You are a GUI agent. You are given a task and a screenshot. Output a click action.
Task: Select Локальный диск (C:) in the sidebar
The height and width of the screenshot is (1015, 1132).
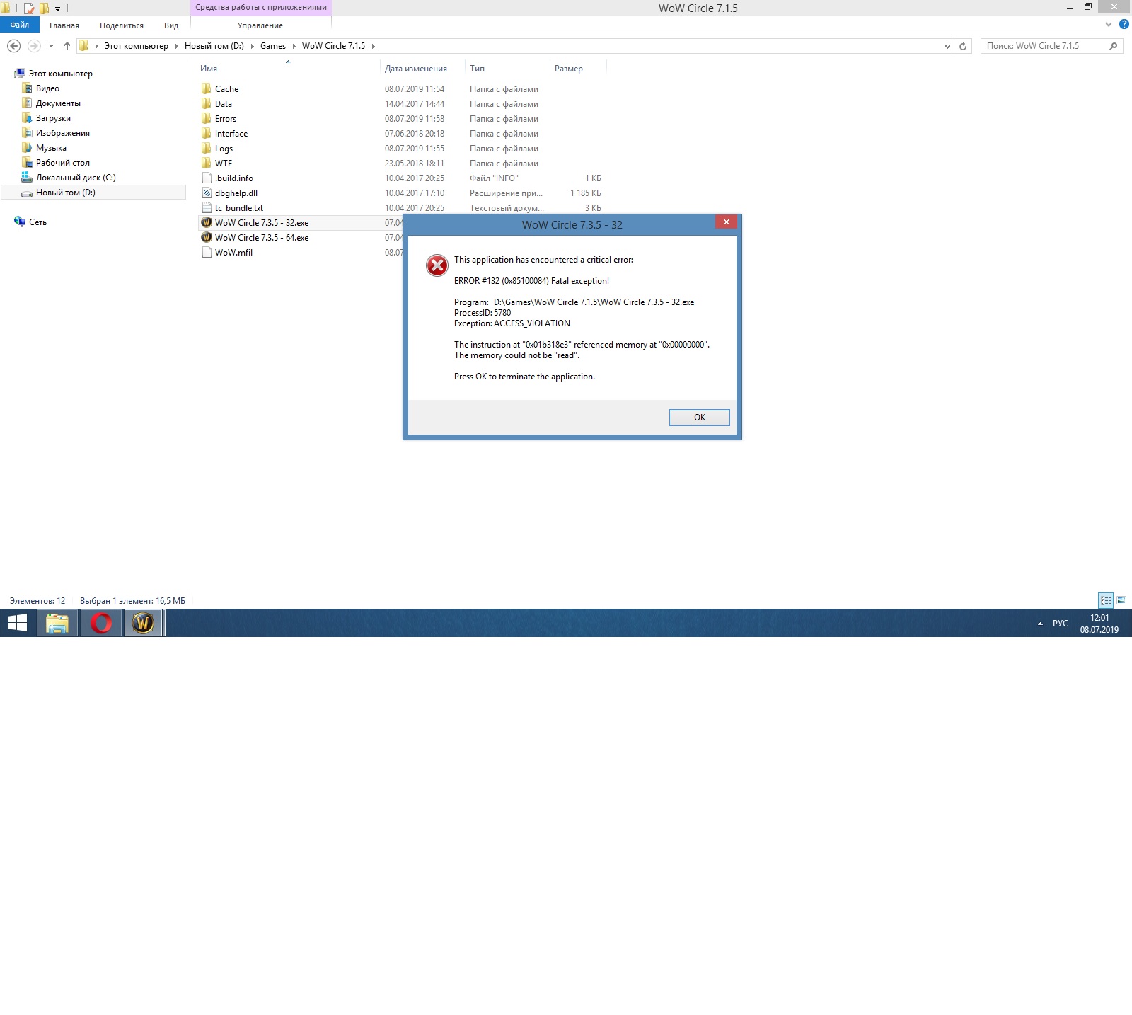point(76,178)
